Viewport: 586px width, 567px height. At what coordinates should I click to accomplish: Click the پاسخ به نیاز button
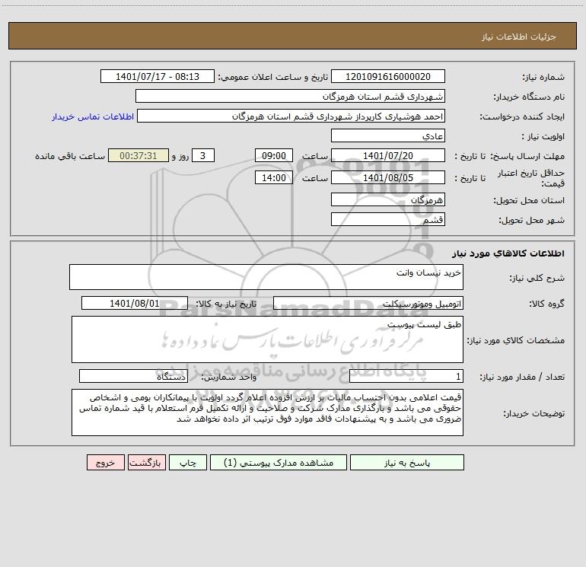point(407,462)
